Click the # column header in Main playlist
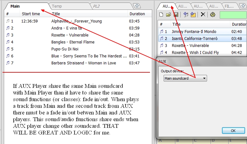 [12, 14]
